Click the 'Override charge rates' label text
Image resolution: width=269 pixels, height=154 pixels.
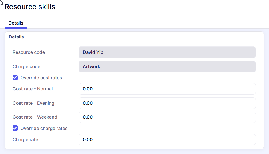pyautogui.click(x=44, y=128)
